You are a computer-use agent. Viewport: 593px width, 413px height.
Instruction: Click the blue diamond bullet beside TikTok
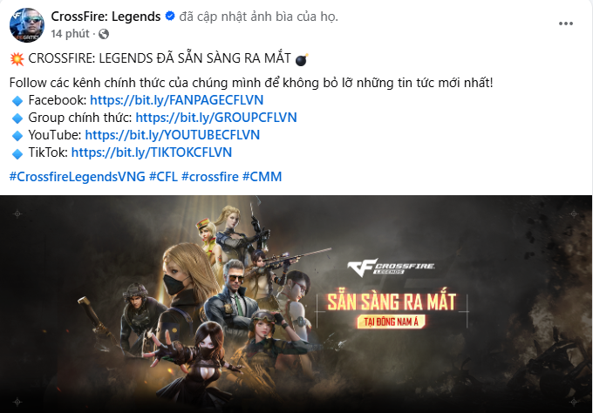point(17,153)
